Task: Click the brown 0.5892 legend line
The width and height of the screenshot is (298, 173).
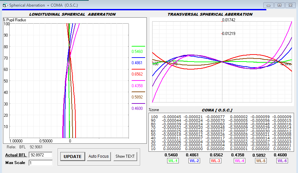Action: click(x=138, y=92)
